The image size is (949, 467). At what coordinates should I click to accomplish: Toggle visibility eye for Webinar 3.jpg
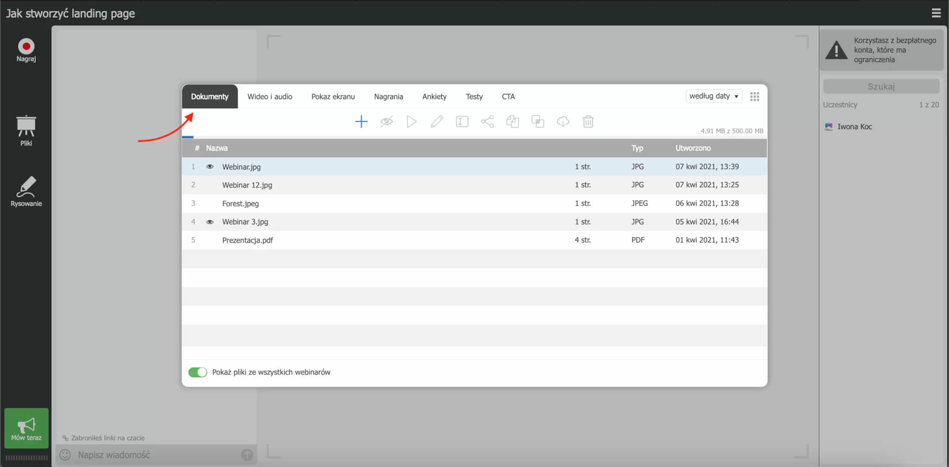pyautogui.click(x=210, y=222)
